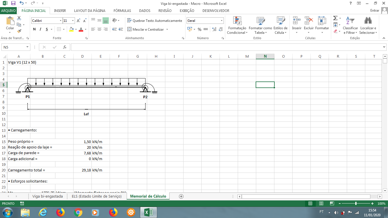The image size is (388, 218).
Task: Click Formatar cells button
Action: coord(322,26)
